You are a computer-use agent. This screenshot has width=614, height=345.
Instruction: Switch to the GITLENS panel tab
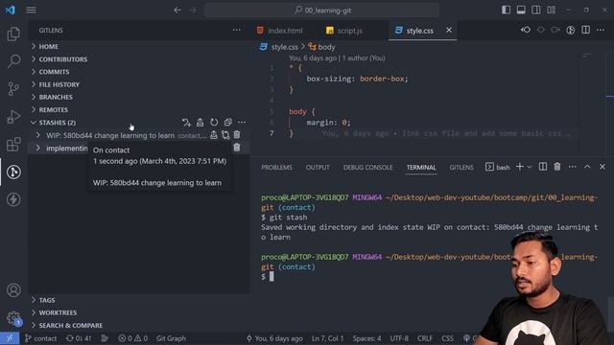pos(461,168)
